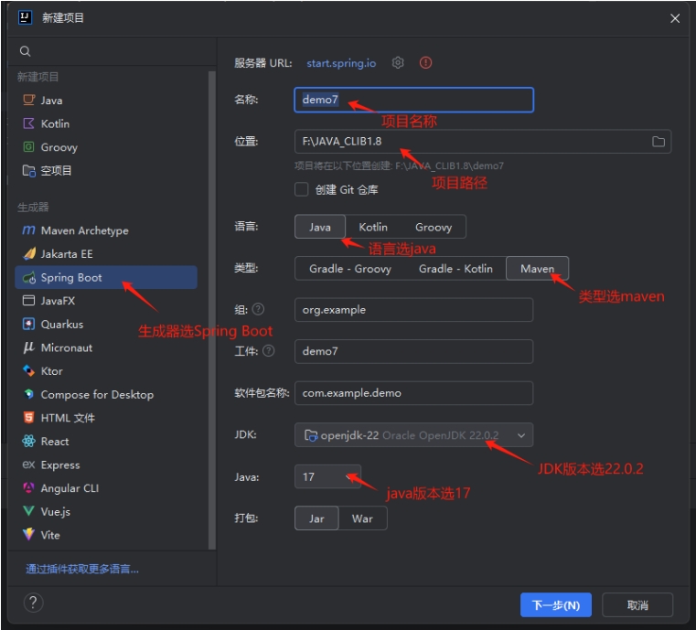Select Java project type in sidebar
696x630 pixels.
106,101
